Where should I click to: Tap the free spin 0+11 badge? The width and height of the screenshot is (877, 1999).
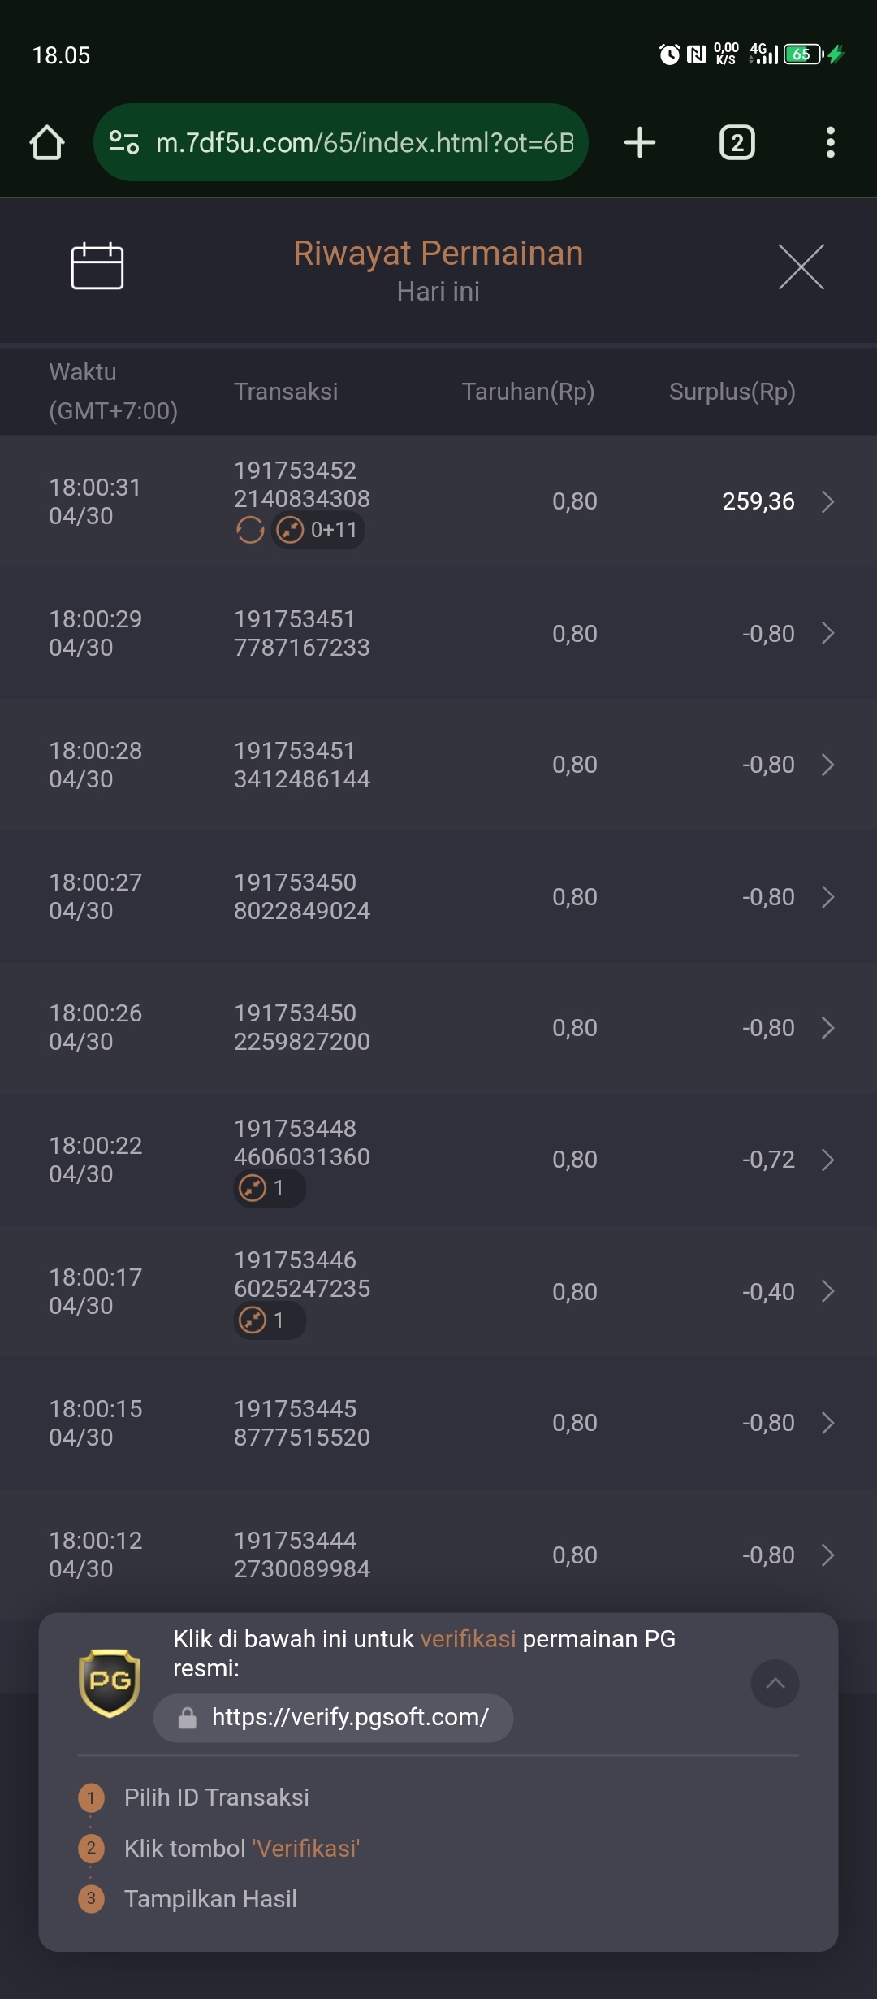click(x=318, y=530)
